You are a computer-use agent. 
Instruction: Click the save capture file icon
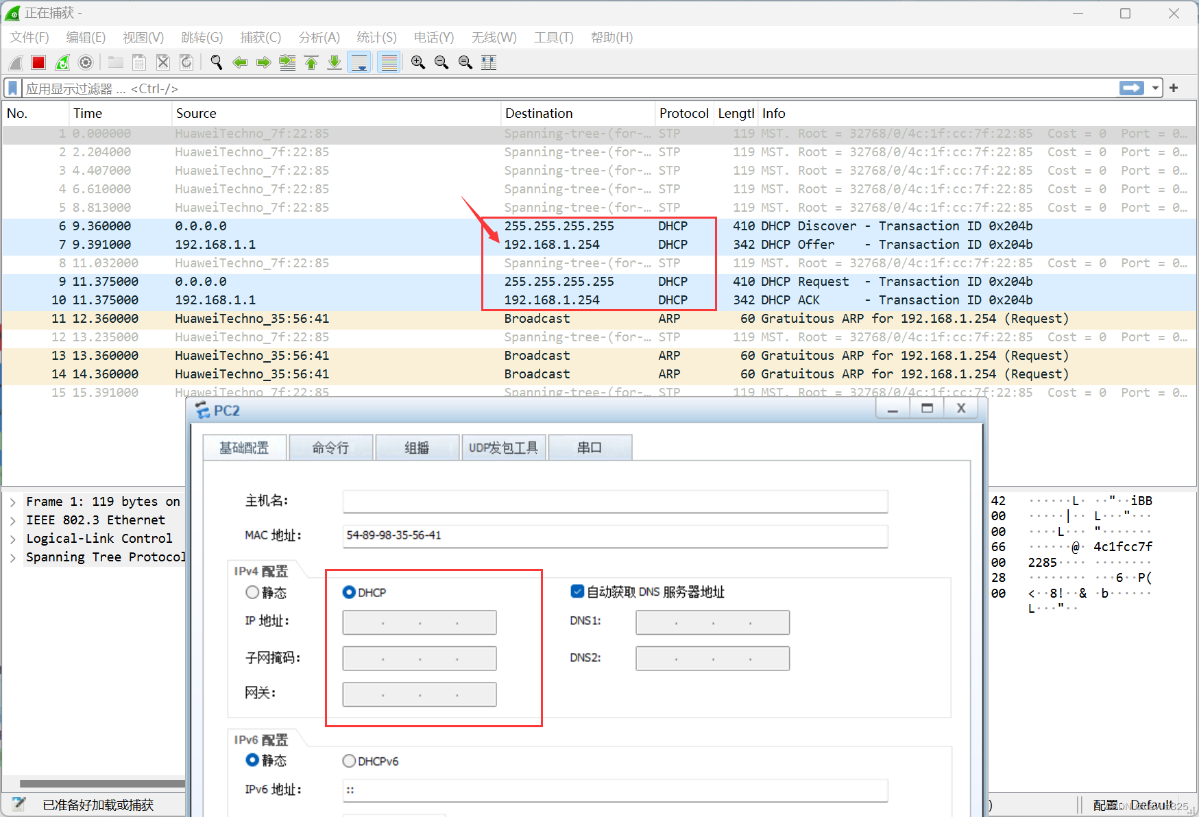pyautogui.click(x=139, y=62)
